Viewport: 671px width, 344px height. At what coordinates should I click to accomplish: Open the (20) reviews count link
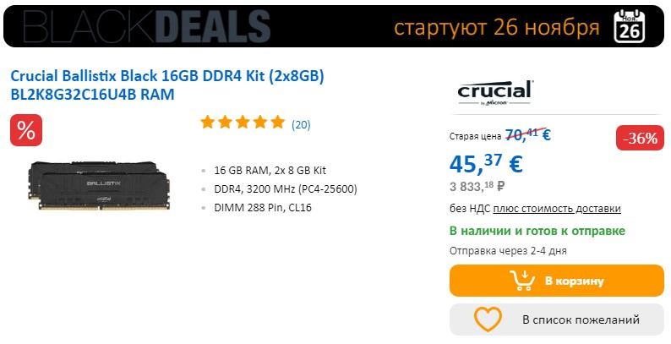301,125
